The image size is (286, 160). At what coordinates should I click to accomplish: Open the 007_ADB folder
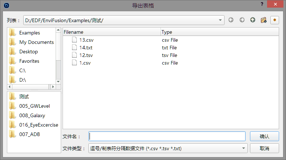(29, 134)
